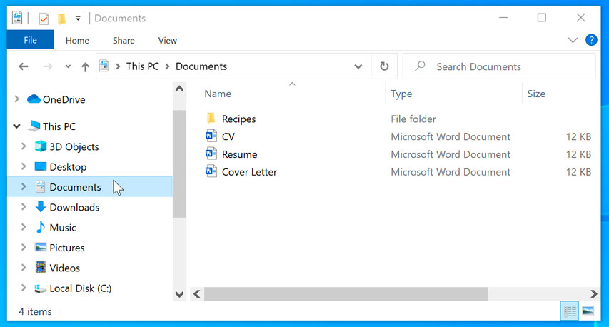Click the Properties icon in the quick access toolbar
This screenshot has width=609, height=327.
tap(44, 19)
